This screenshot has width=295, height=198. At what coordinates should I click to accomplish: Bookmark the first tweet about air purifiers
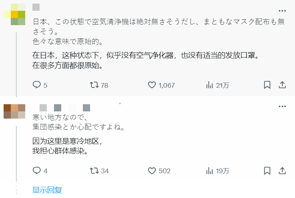267,85
